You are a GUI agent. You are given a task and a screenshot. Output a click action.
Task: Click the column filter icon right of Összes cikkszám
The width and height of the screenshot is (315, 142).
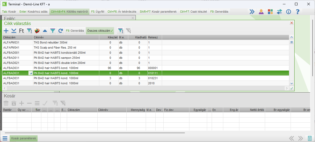(x=120, y=31)
